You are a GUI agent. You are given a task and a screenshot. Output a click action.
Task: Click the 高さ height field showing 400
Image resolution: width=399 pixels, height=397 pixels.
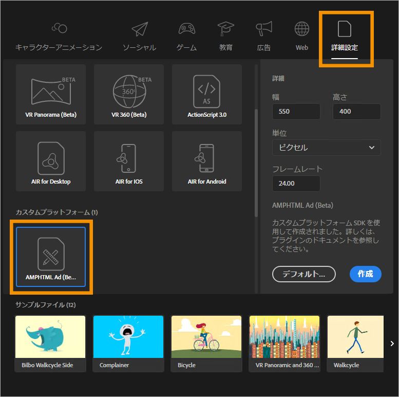click(x=357, y=112)
